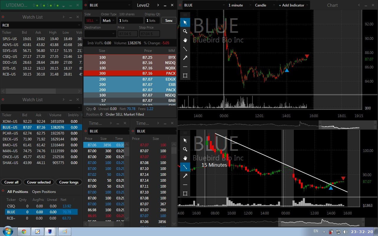The height and width of the screenshot is (236, 378).
Task: Select the arrow drawing tool in lower chart
Action: 185,176
